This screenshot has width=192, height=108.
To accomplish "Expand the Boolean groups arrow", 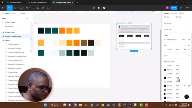I will pyautogui.click(x=106, y=8).
